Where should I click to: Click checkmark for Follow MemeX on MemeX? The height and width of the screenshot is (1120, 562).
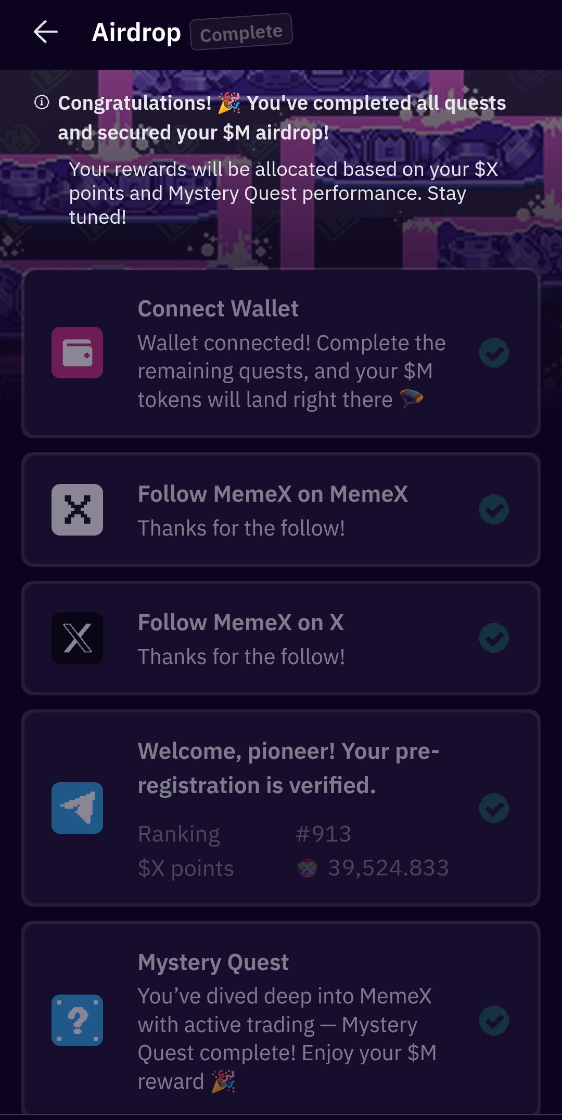click(x=493, y=510)
